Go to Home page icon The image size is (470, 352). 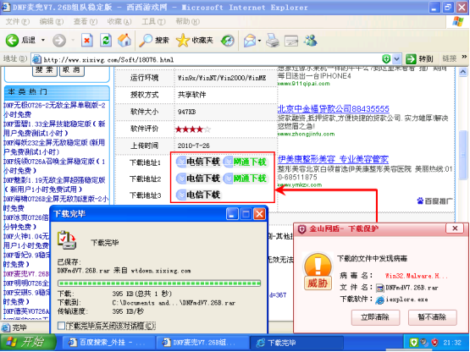pos(124,40)
